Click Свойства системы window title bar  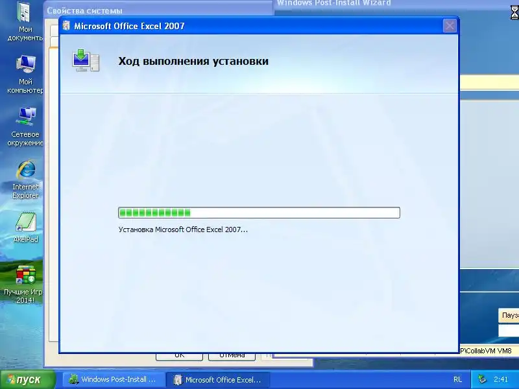tap(159, 10)
